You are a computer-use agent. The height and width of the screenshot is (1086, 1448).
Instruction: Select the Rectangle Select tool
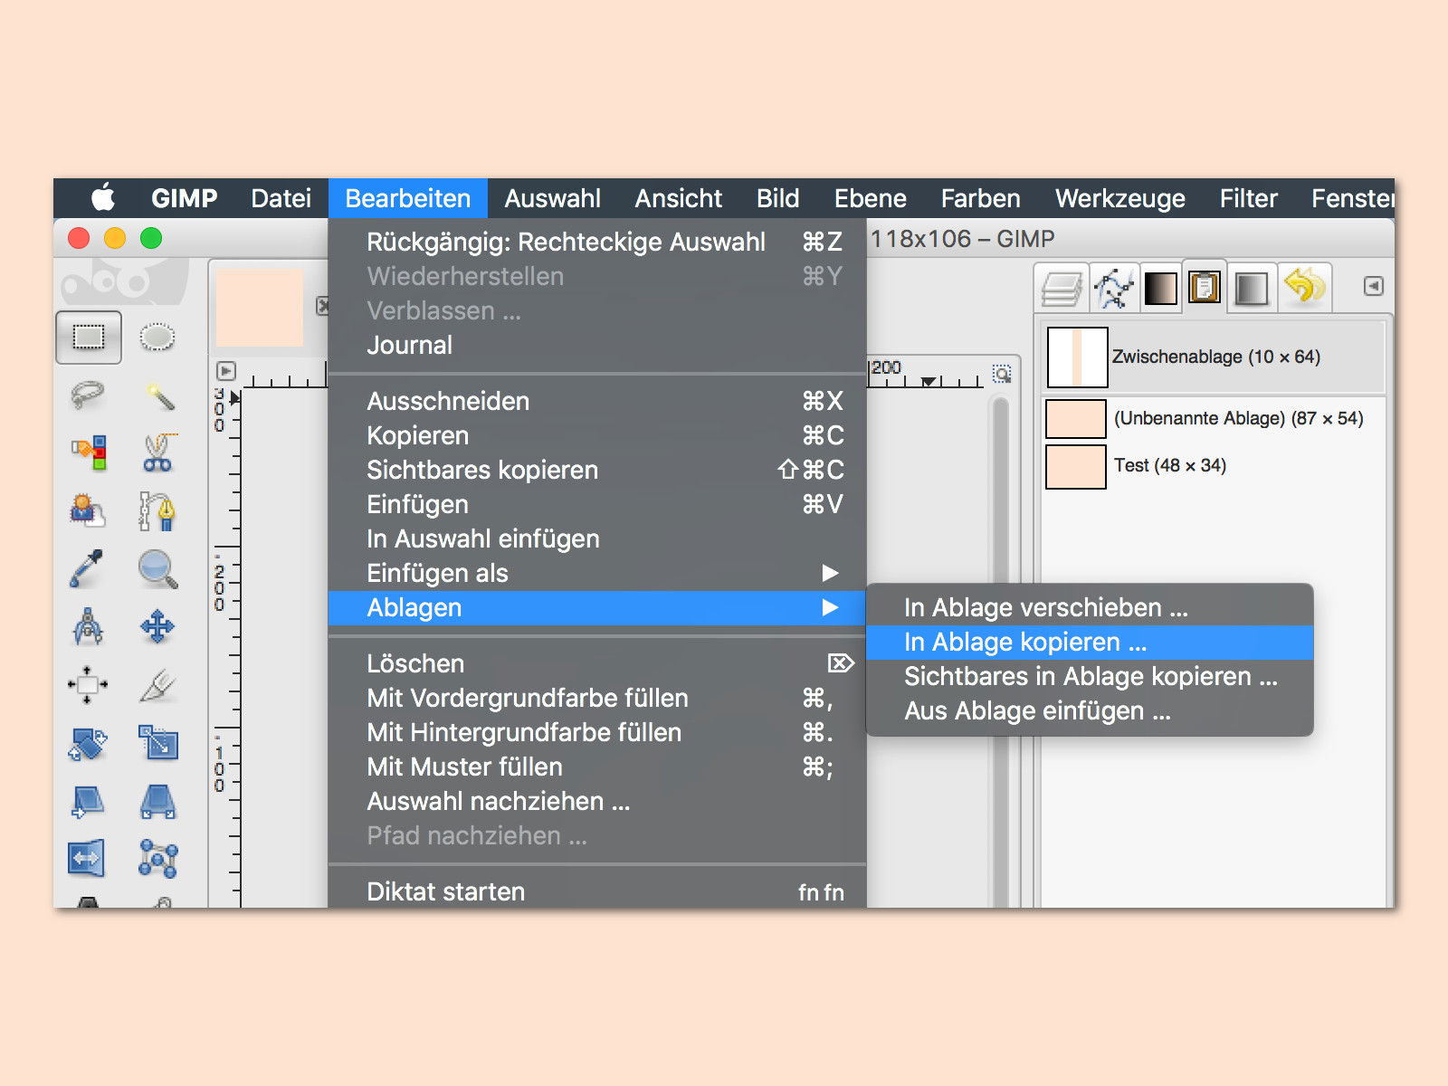click(89, 338)
